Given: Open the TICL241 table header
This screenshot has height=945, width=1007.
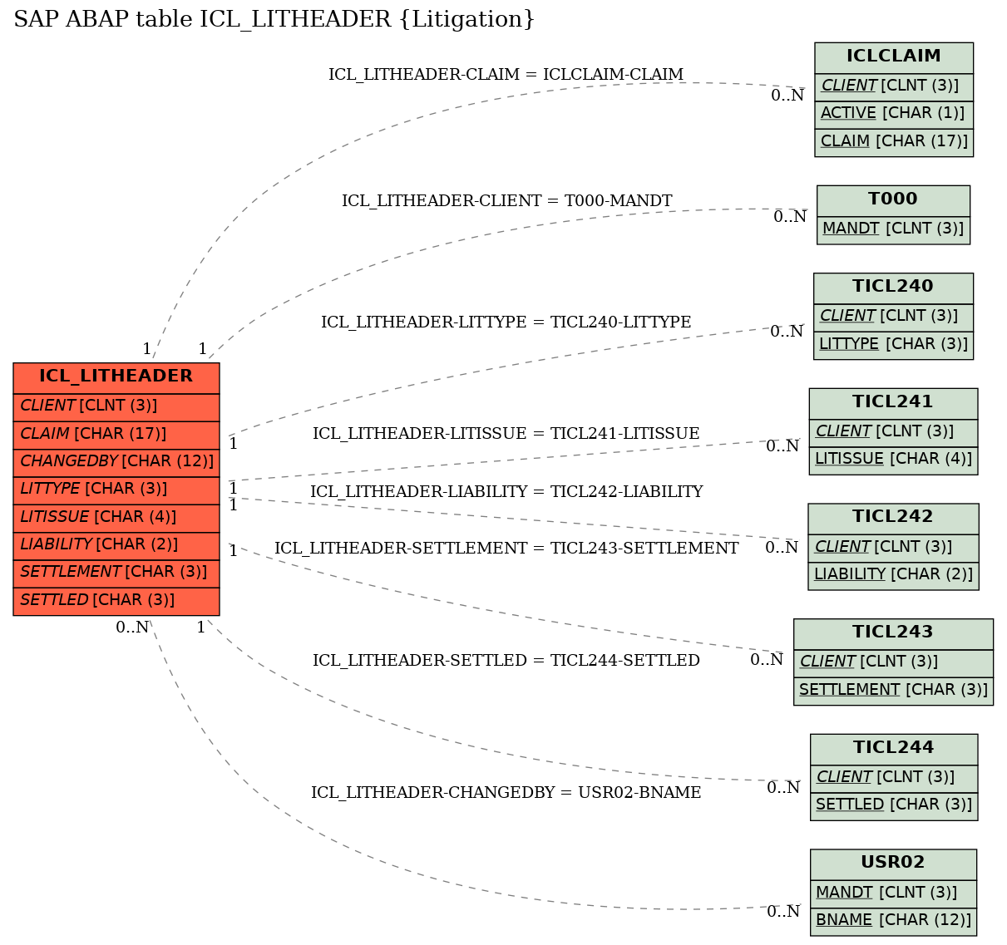Looking at the screenshot, I should [x=894, y=403].
